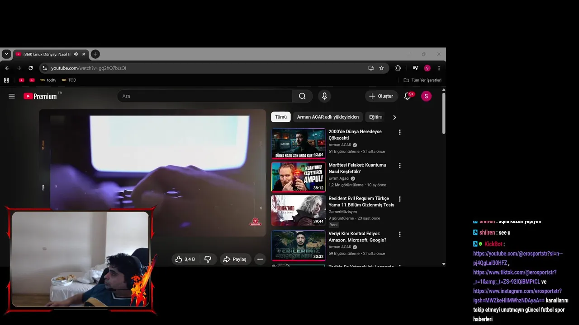
Task: Click KickBot username in chat
Action: (x=494, y=244)
